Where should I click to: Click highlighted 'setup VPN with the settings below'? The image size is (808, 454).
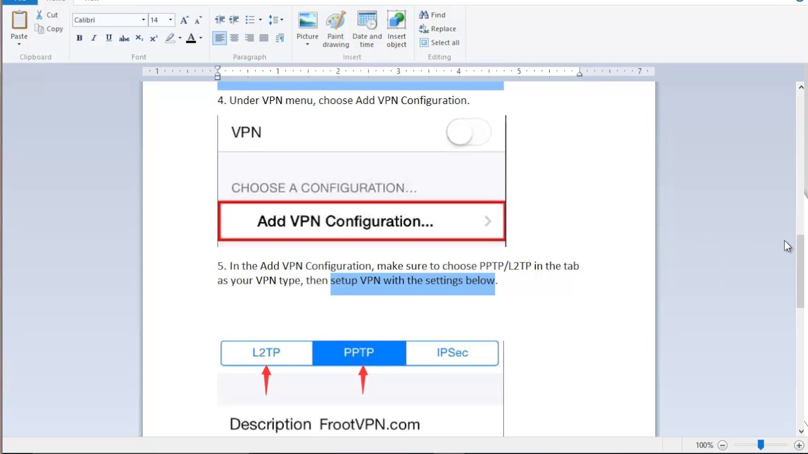[x=413, y=281]
